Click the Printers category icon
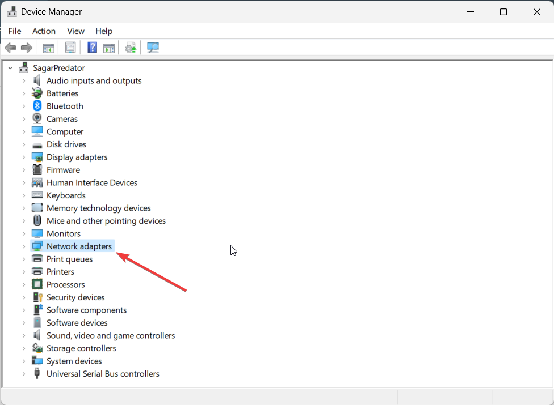 37,271
